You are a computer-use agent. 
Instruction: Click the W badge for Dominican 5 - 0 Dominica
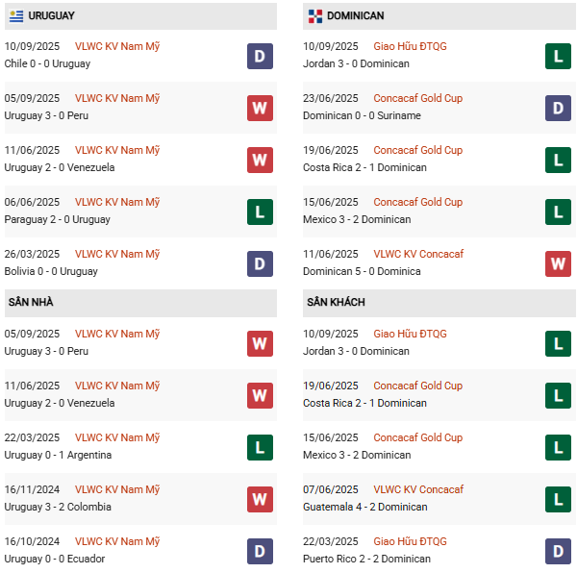(x=558, y=263)
